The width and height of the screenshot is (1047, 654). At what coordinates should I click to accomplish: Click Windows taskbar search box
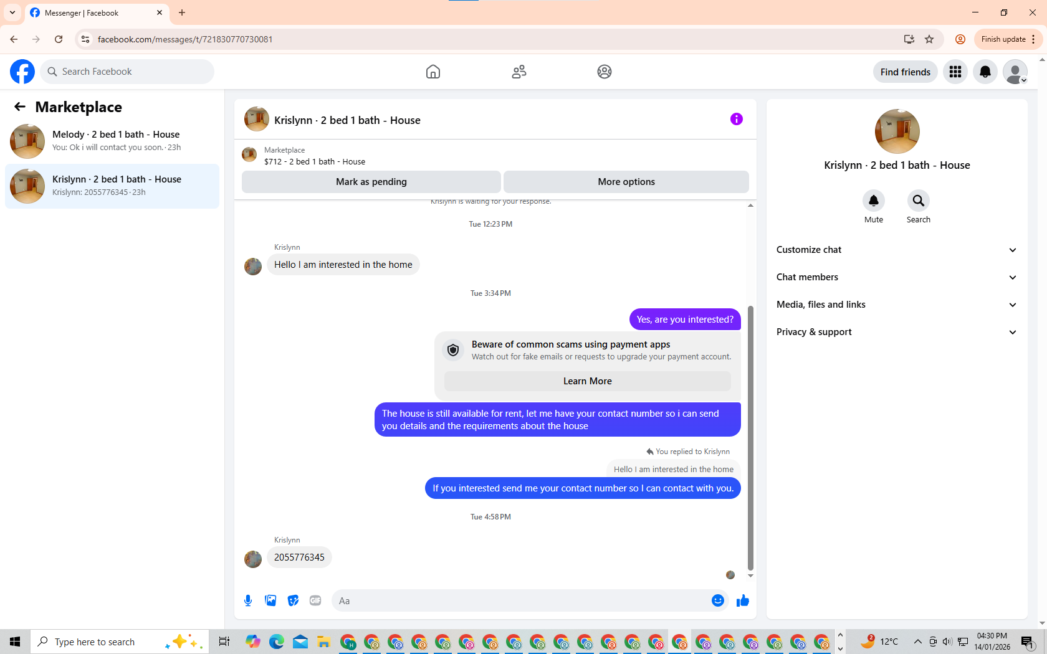click(x=118, y=642)
